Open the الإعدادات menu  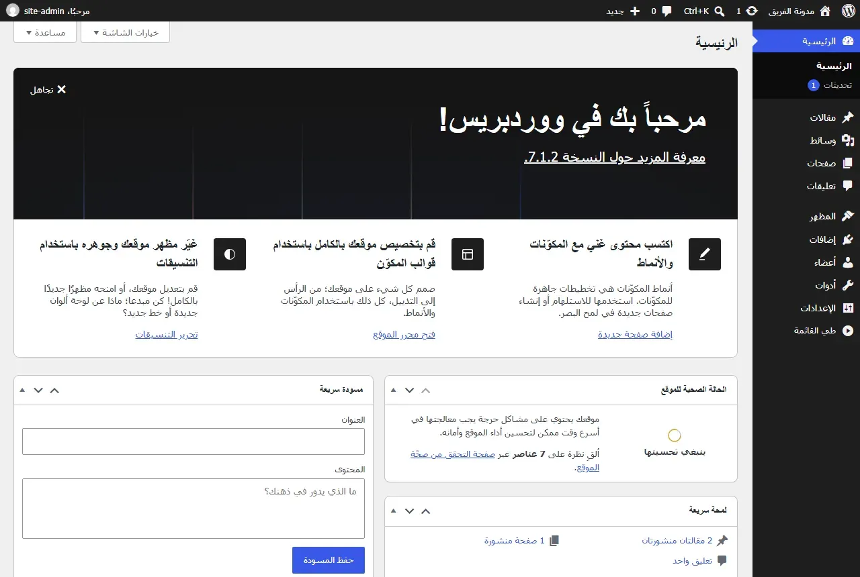(806, 308)
